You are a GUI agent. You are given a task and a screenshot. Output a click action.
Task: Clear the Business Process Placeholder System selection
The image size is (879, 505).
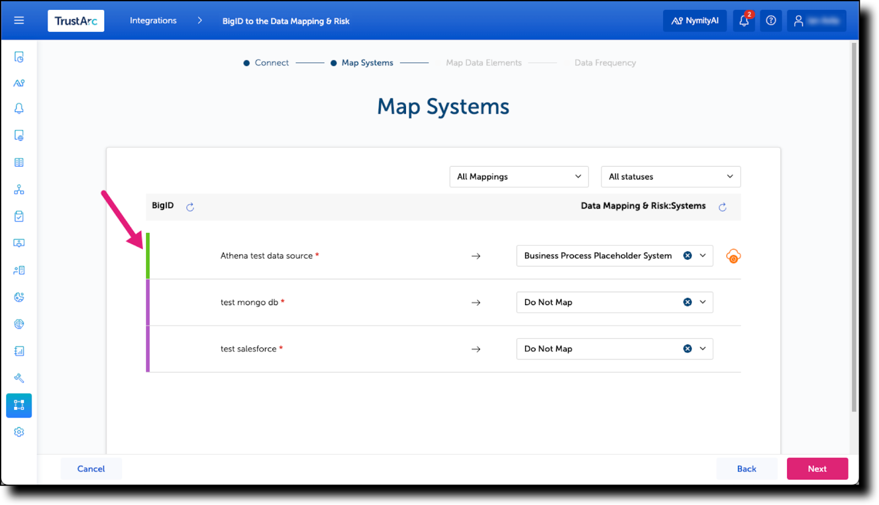687,255
